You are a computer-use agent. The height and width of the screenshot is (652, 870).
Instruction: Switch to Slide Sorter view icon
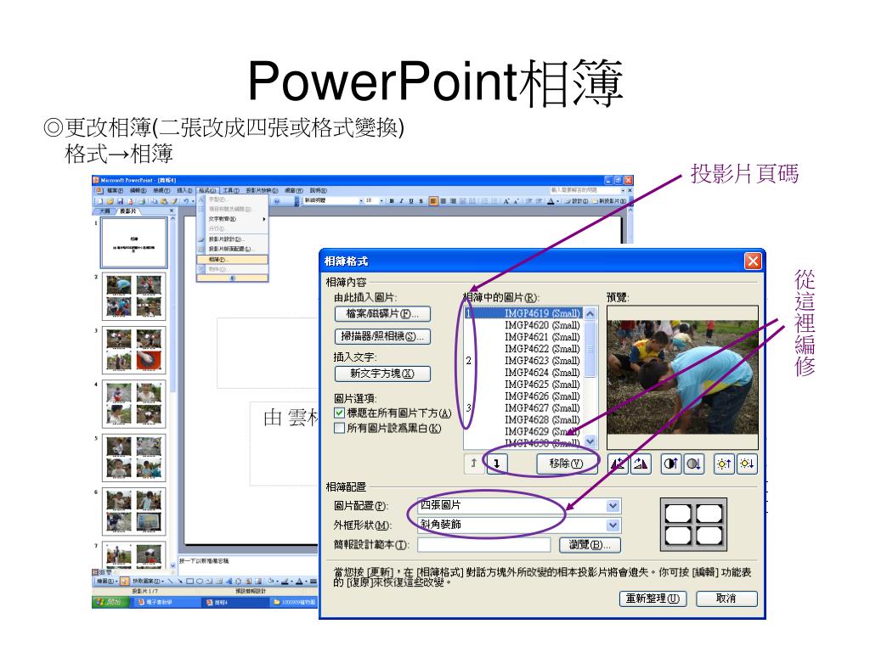(x=102, y=572)
